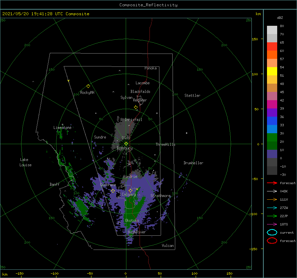Select the Blackfalds label
Image resolution: width=297 pixels, height=278 pixels.
[x=140, y=92]
